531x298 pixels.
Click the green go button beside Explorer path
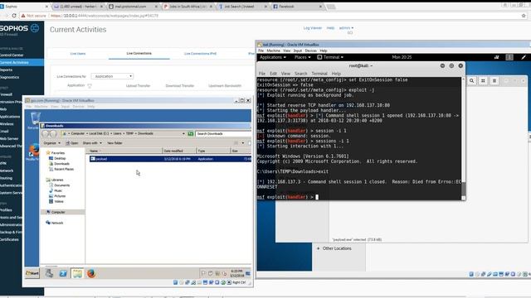tap(191, 134)
